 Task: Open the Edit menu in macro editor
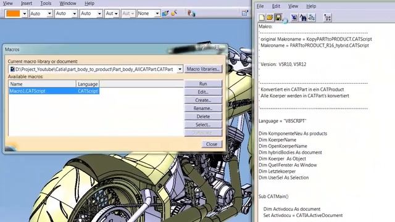click(x=276, y=6)
